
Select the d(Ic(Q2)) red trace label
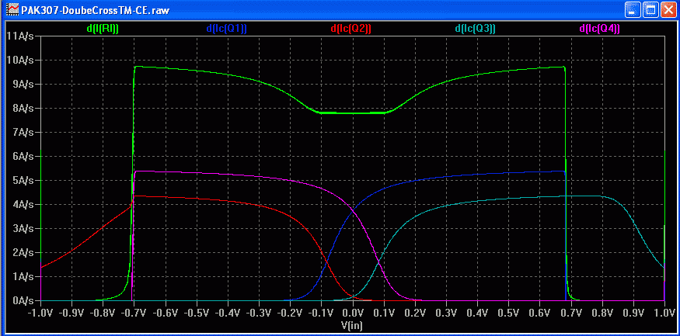point(350,28)
